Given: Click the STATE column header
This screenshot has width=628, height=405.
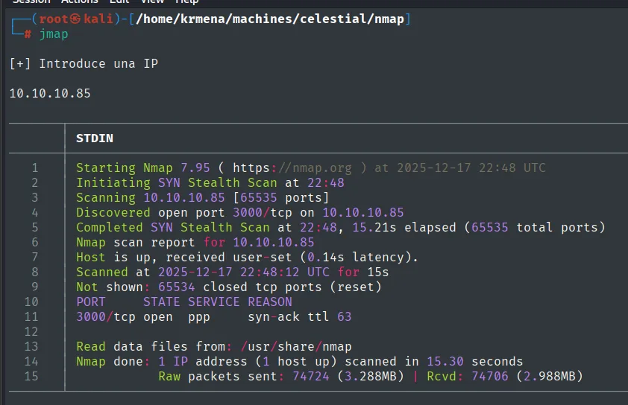Looking at the screenshot, I should [x=162, y=302].
